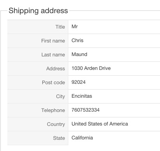Viewport: 160px width, 151px height.
Task: Select the Telephone label cell
Action: pyautogui.click(x=38, y=110)
